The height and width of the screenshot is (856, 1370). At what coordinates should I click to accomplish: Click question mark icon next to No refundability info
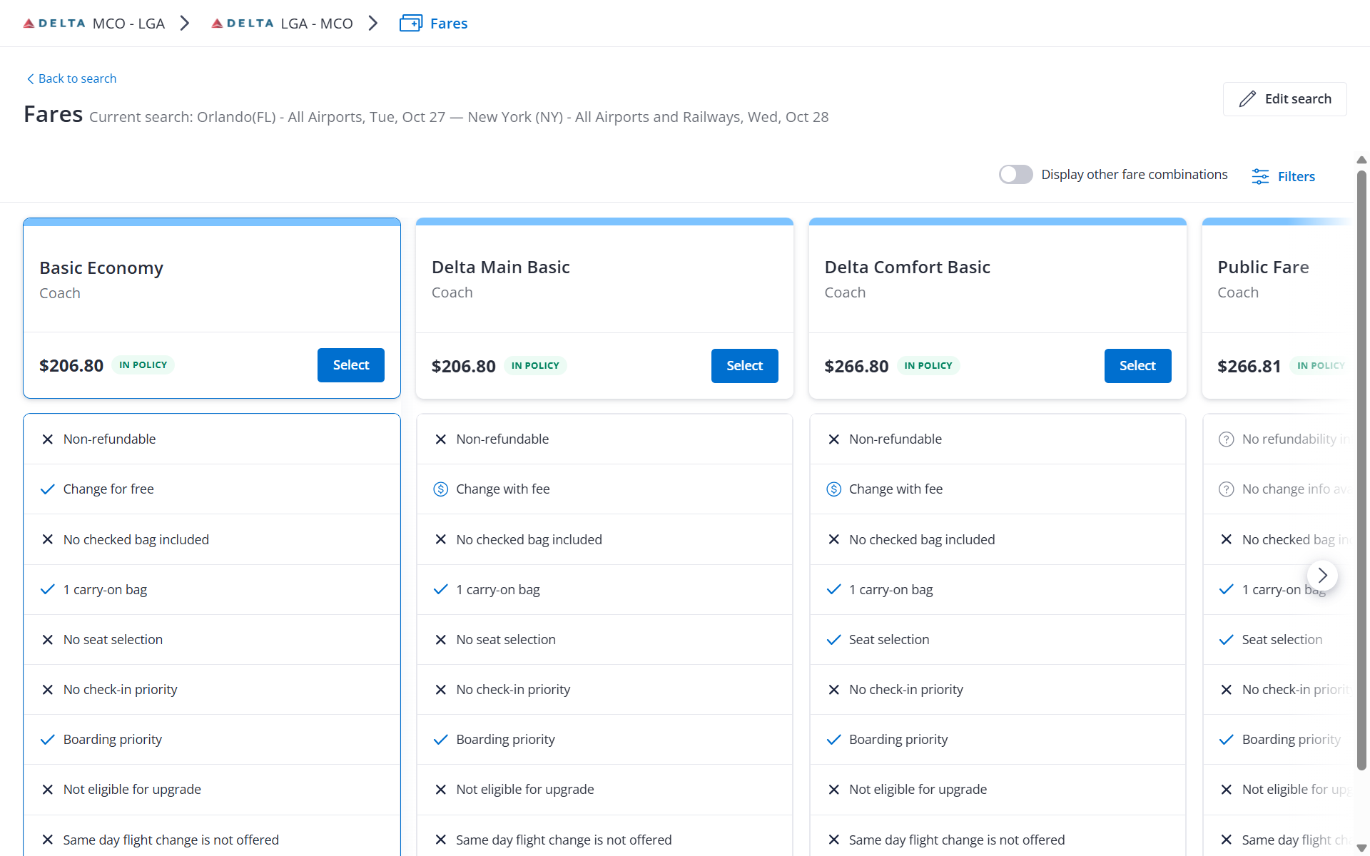coord(1226,439)
